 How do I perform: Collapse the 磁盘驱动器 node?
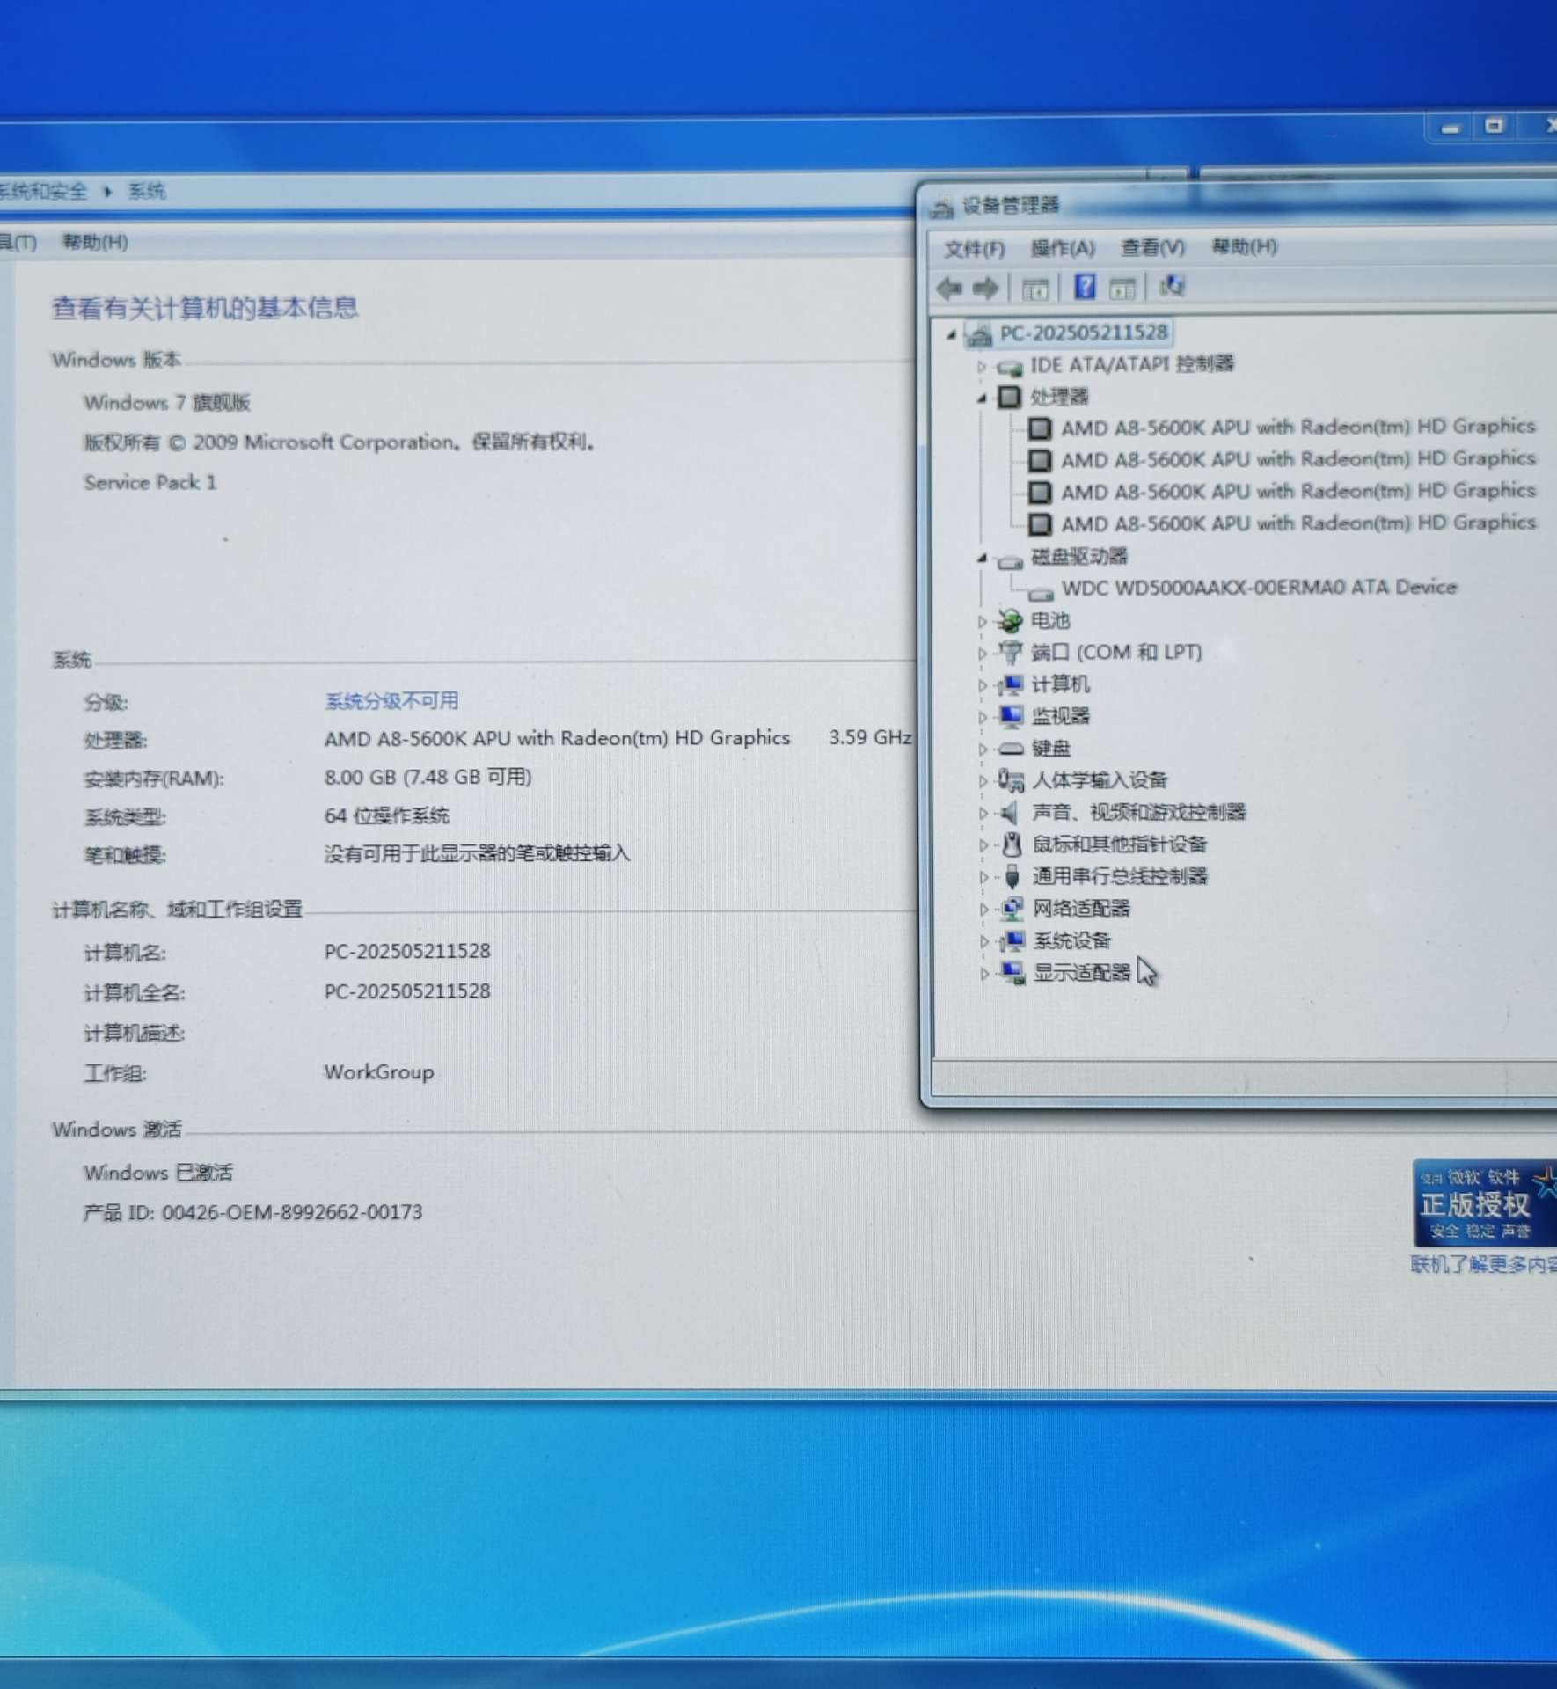[x=982, y=558]
